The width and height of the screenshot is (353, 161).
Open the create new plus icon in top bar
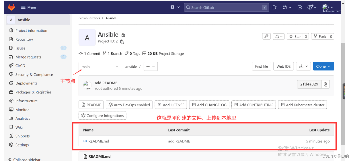[x=172, y=7]
